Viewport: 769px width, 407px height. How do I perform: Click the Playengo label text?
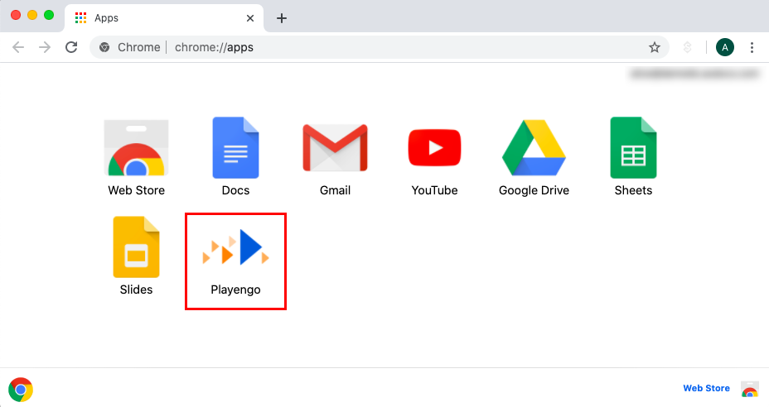coord(235,290)
